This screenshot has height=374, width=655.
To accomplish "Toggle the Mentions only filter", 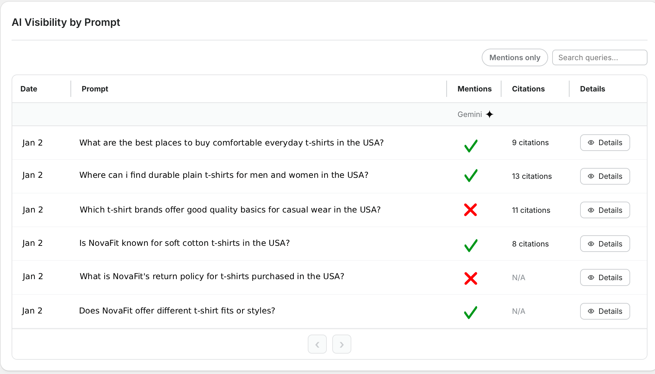I will (x=515, y=57).
